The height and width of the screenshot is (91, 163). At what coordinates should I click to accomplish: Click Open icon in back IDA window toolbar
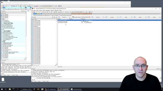pyautogui.click(x=2, y=6)
